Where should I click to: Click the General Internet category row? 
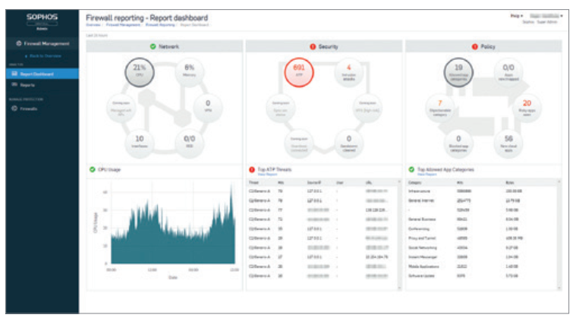click(x=481, y=200)
